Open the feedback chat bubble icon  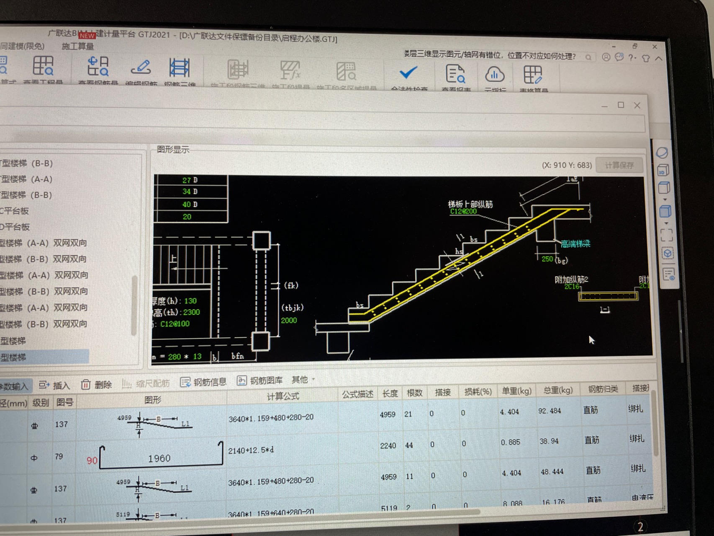(x=619, y=57)
